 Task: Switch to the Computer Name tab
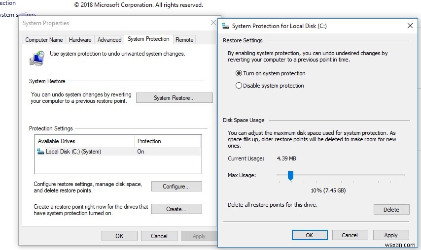(44, 40)
